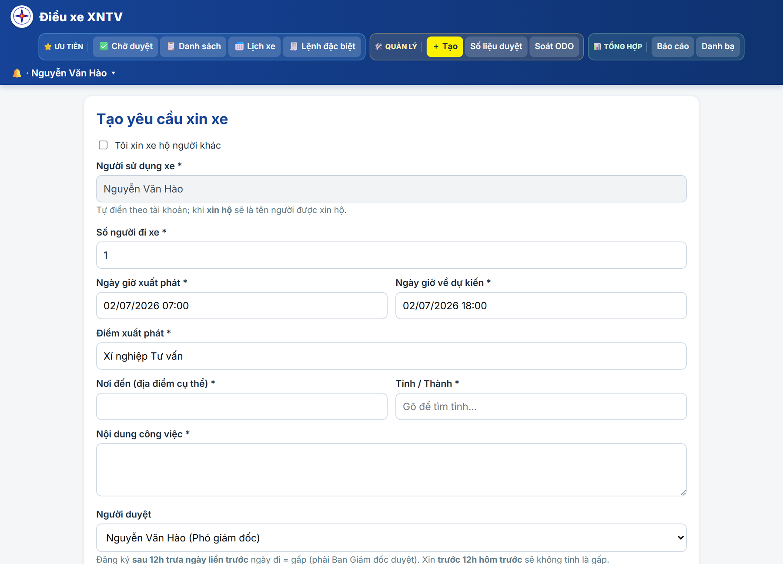Click the notification bell icon
Screen dimensions: 783x564
pyautogui.click(x=17, y=73)
